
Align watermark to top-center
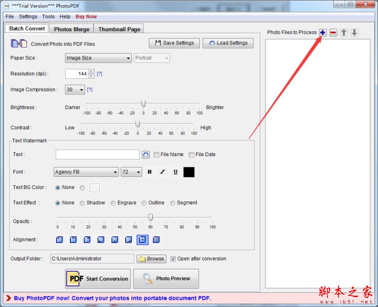coord(73,240)
